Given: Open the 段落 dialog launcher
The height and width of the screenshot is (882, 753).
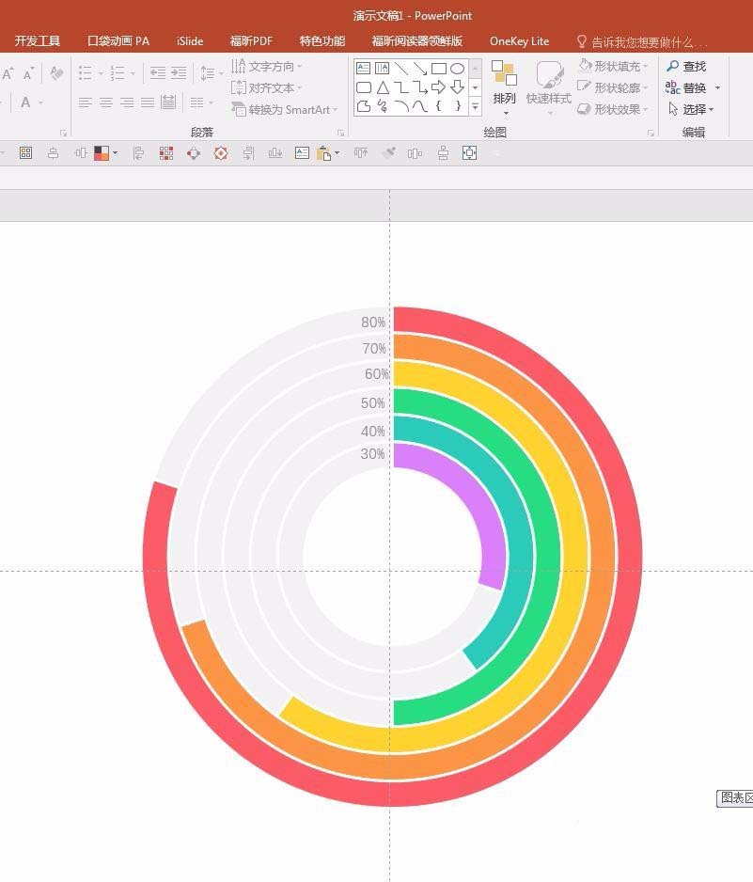Looking at the screenshot, I should (x=341, y=134).
